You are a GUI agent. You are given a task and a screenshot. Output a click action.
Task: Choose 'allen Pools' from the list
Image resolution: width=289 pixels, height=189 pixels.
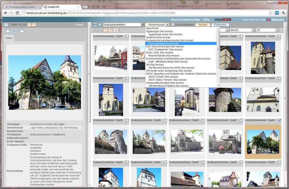click(152, 28)
